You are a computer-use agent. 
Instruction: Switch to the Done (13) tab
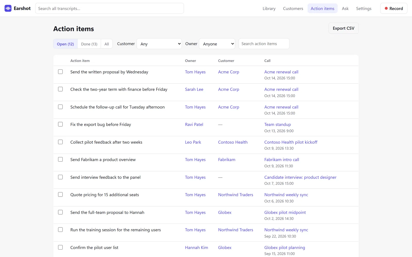89,44
